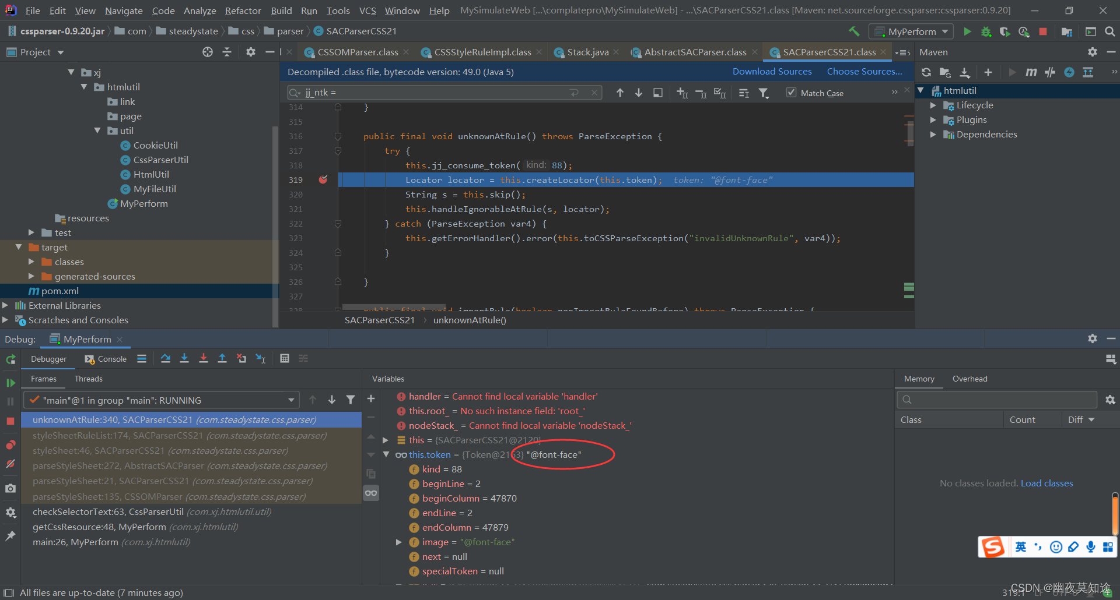Run MyPerform with the green play icon
This screenshot has height=600, width=1120.
[967, 31]
